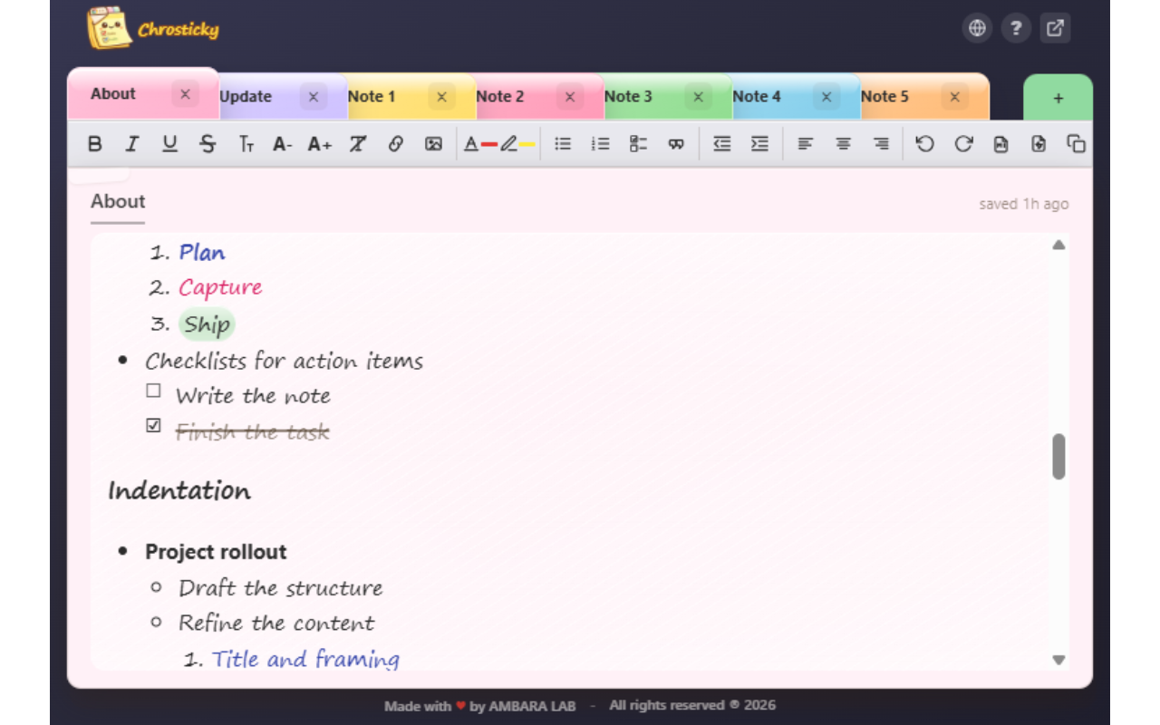Click the 'Capture' list item
The width and height of the screenshot is (1160, 725).
pos(220,288)
